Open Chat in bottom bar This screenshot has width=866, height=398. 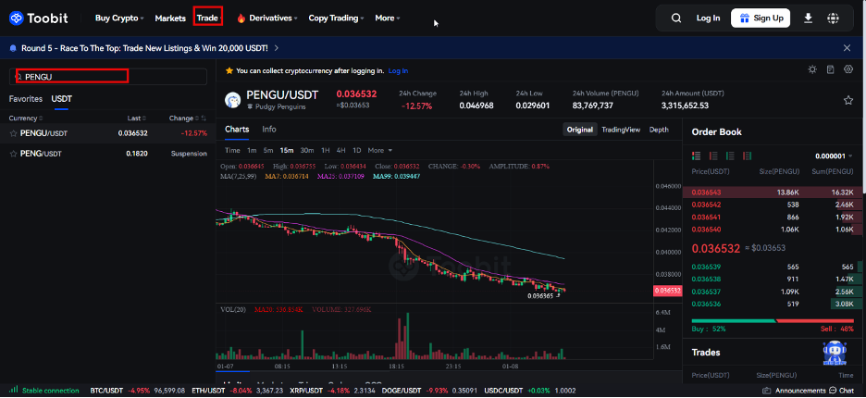pos(842,391)
